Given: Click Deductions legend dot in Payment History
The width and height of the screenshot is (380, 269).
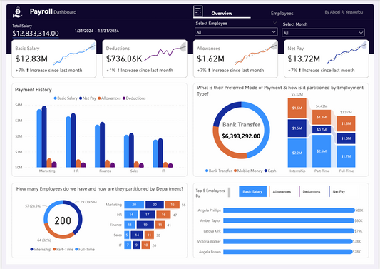Looking at the screenshot, I should coord(124,98).
